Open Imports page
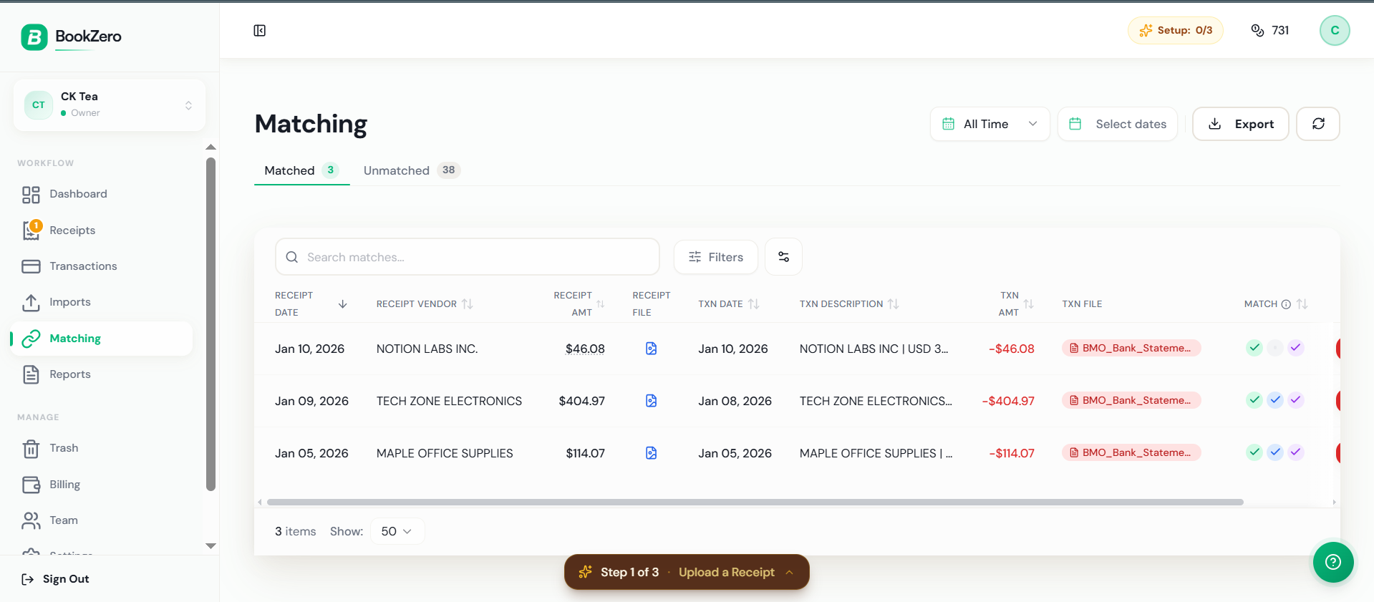This screenshot has width=1374, height=602. 102,302
